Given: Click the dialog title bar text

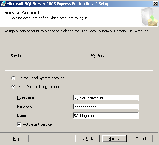Looking at the screenshot, I should click(x=58, y=4).
